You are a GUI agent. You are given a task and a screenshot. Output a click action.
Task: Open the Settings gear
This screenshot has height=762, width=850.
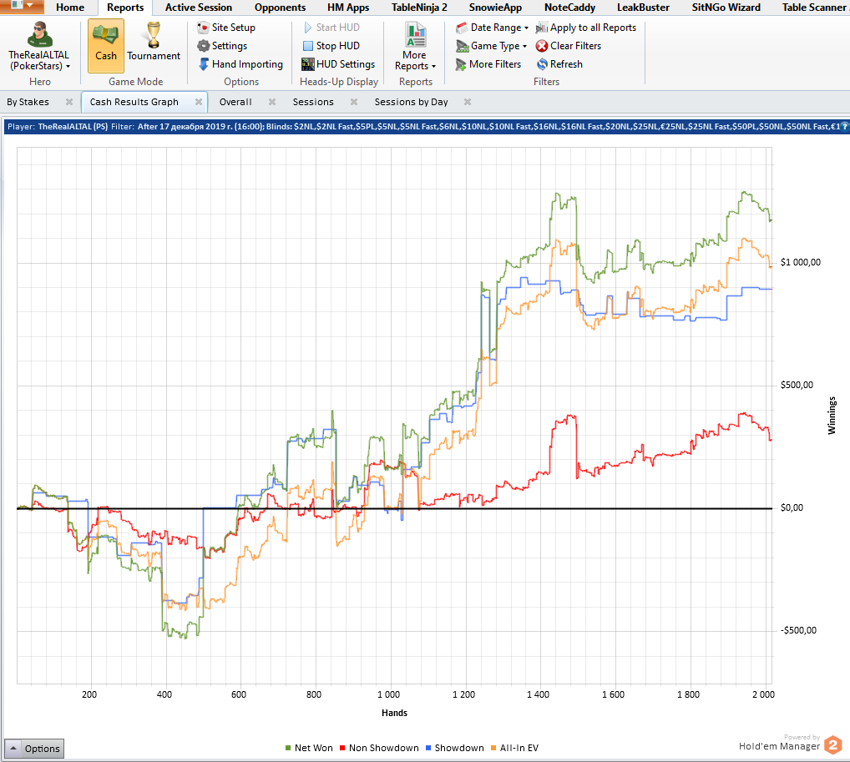[x=221, y=46]
